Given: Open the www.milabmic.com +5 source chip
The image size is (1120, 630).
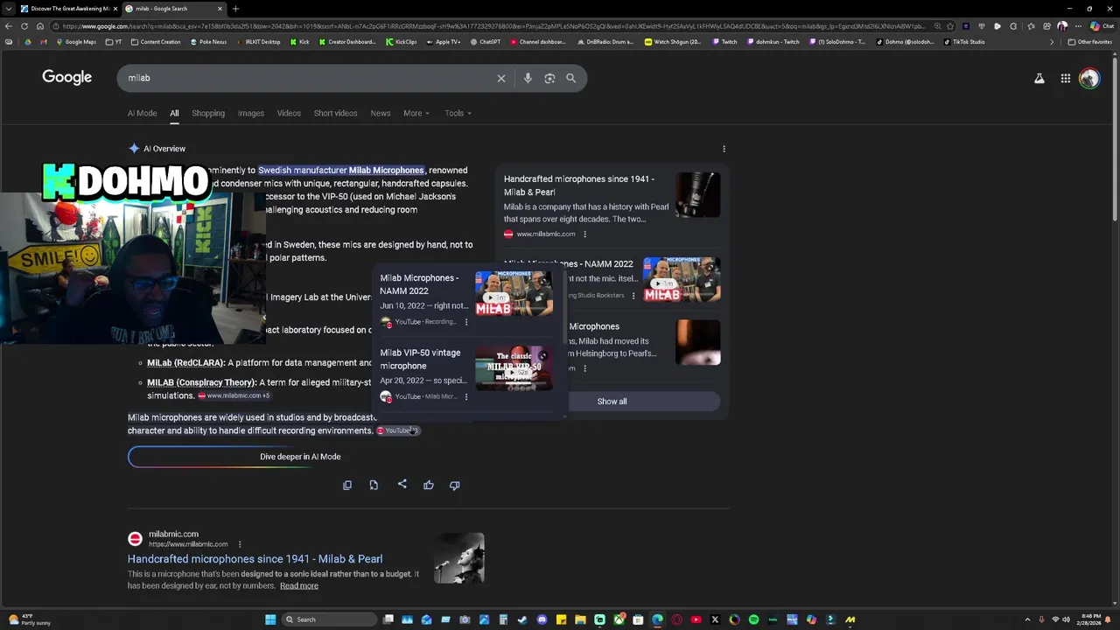Looking at the screenshot, I should pyautogui.click(x=234, y=395).
